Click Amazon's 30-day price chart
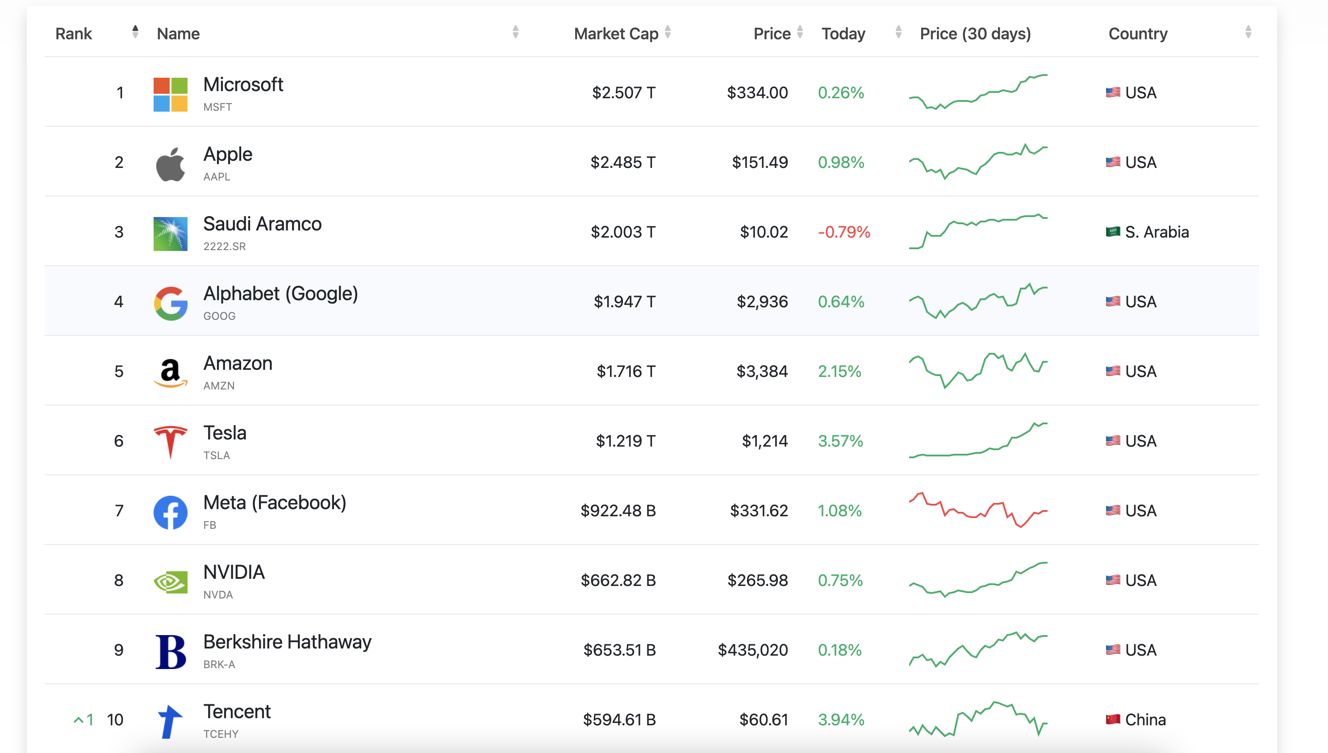This screenshot has width=1328, height=753. click(977, 371)
